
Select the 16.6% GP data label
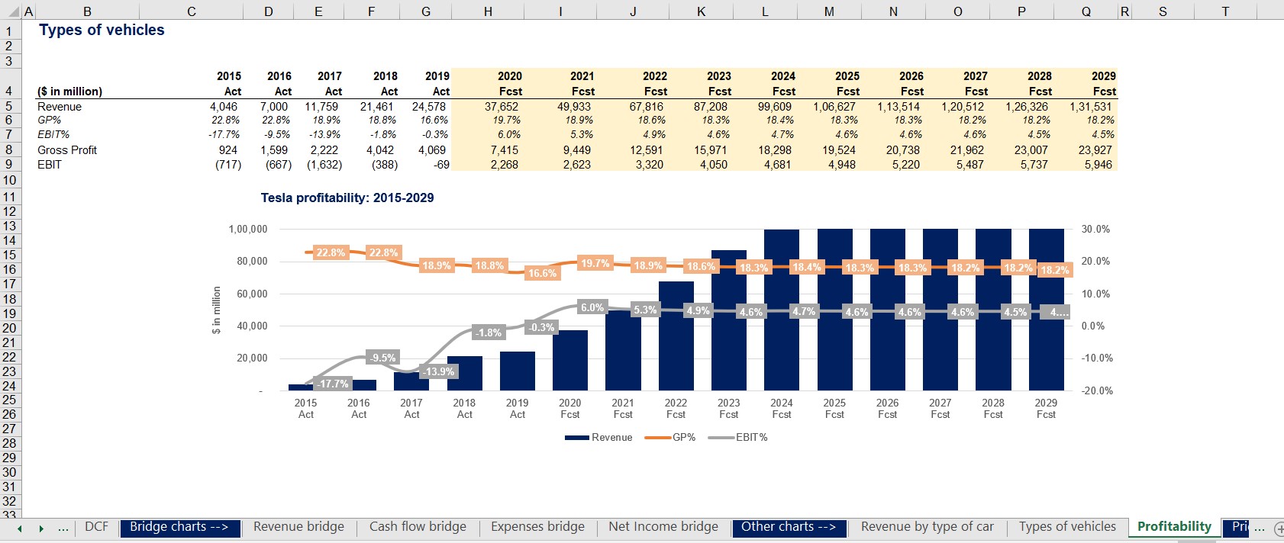542,273
